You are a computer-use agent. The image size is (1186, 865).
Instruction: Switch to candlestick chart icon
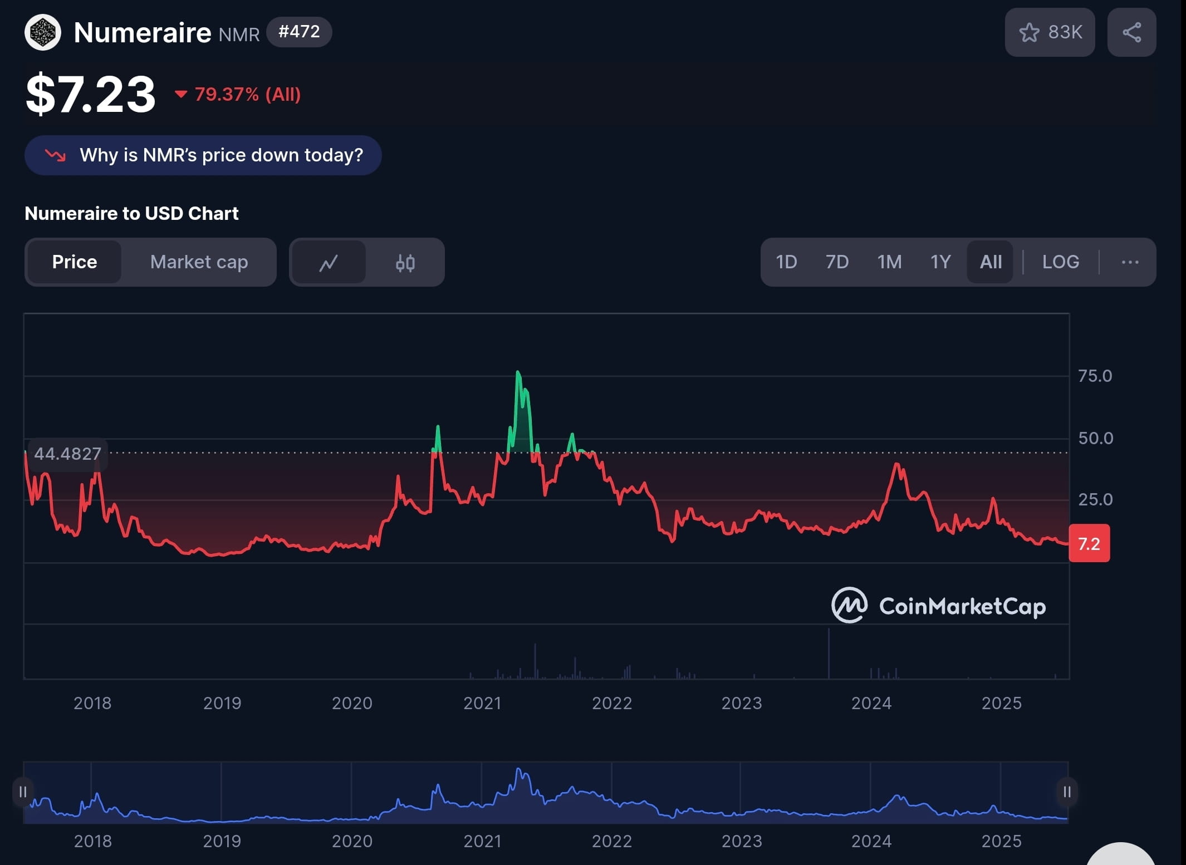point(405,262)
